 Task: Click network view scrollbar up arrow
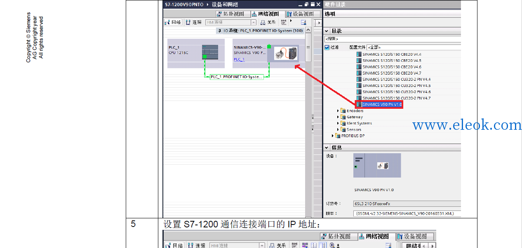[308, 31]
